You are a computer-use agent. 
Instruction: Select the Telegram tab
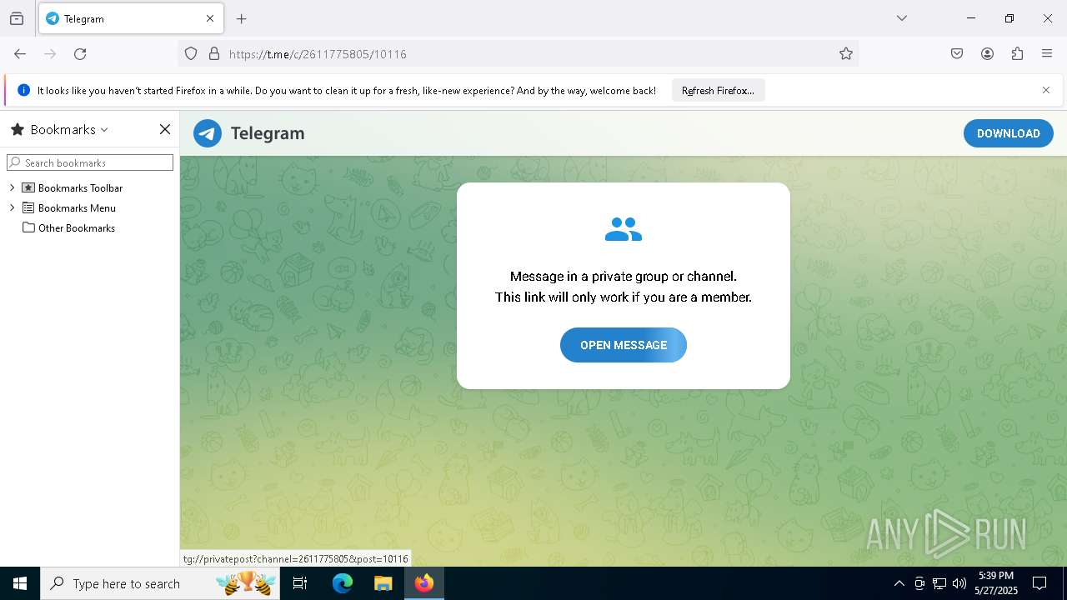coord(131,18)
